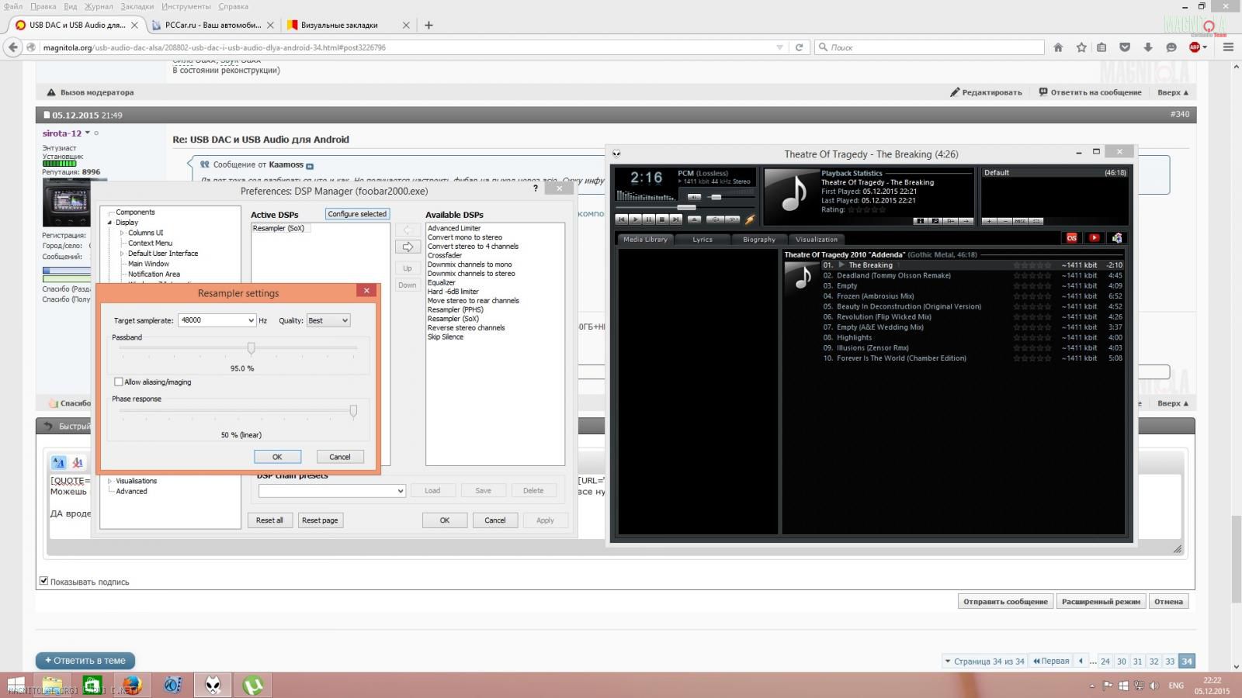
Task: Open the Quality dropdown
Action: point(345,320)
